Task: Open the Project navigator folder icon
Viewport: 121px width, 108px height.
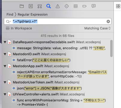Action: (22, 6)
